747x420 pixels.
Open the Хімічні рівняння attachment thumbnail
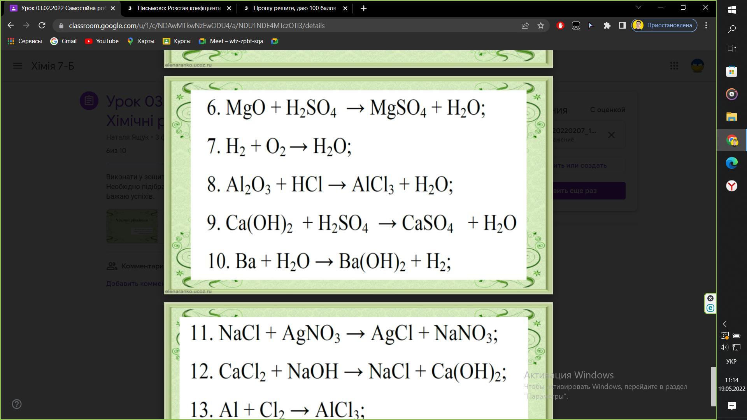click(x=132, y=226)
